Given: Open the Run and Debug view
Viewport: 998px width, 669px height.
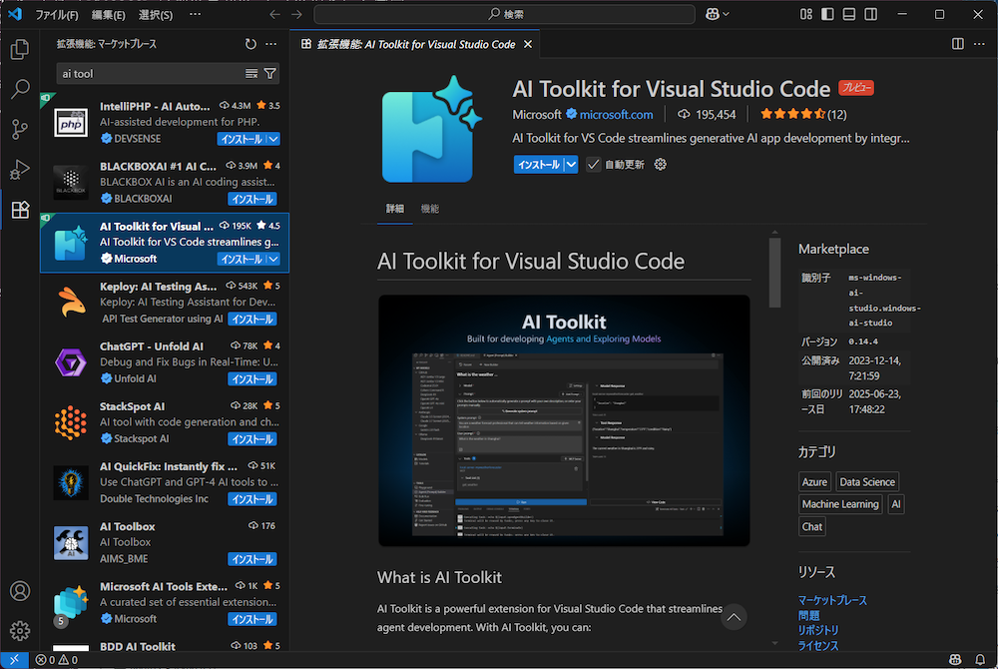Looking at the screenshot, I should pyautogui.click(x=19, y=169).
